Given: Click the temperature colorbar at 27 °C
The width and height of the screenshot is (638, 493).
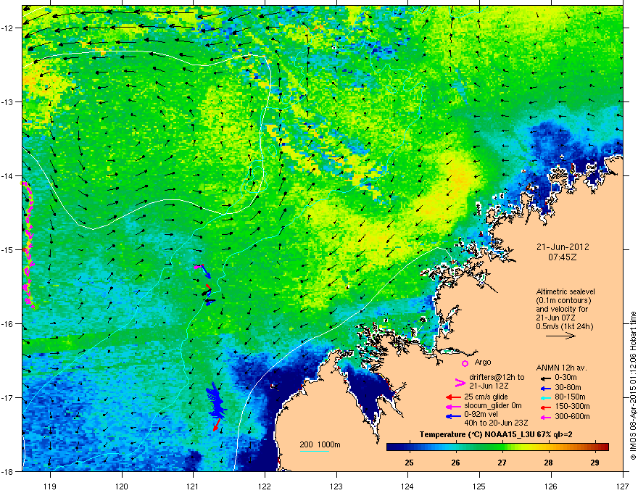Looking at the screenshot, I should [x=502, y=447].
